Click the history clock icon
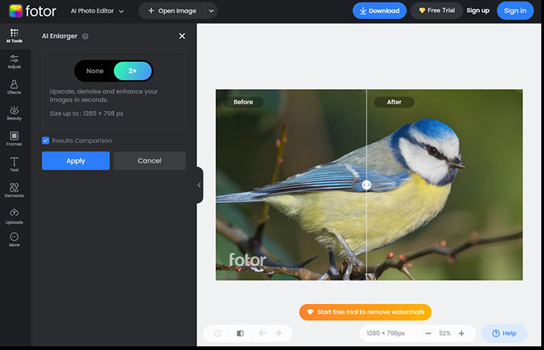Image resolution: width=544 pixels, height=350 pixels. 218,333
